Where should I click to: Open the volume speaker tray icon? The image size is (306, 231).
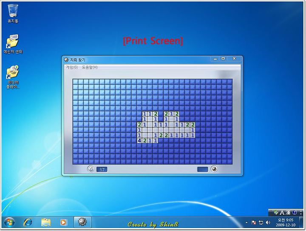point(268,222)
